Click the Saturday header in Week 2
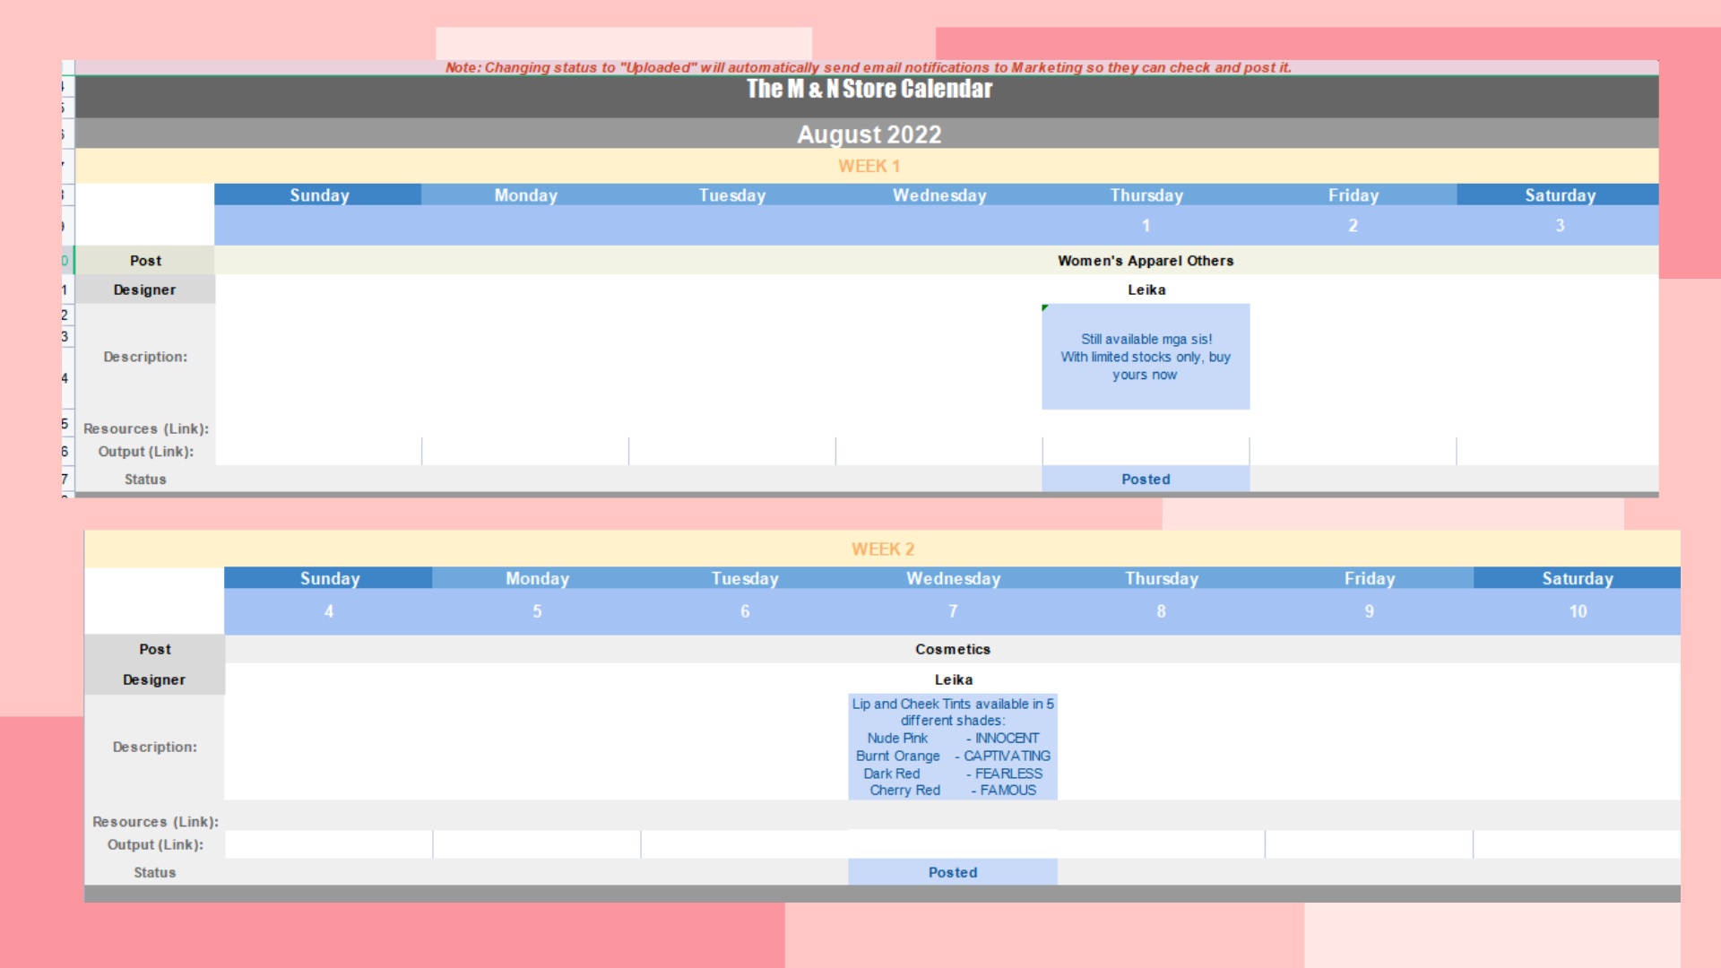The width and height of the screenshot is (1721, 968). tap(1577, 579)
